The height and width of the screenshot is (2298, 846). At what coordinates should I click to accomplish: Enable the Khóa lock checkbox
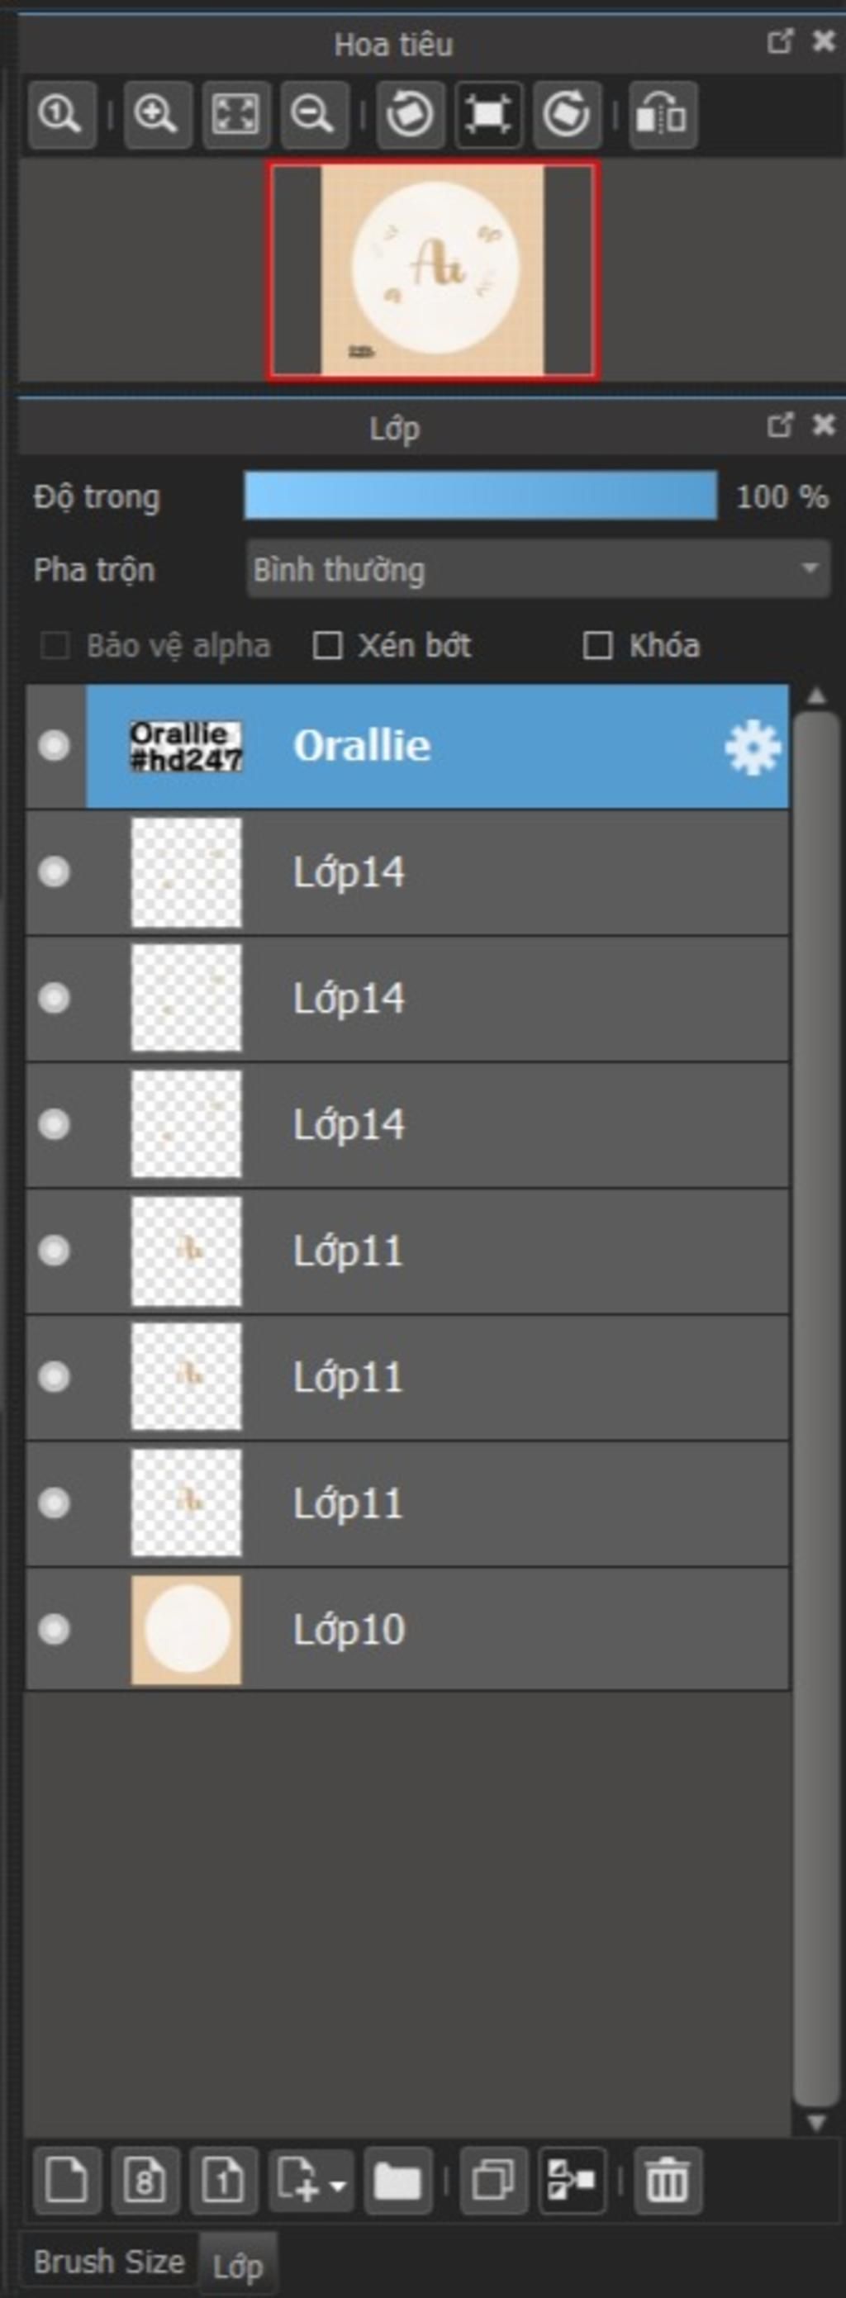coord(597,645)
